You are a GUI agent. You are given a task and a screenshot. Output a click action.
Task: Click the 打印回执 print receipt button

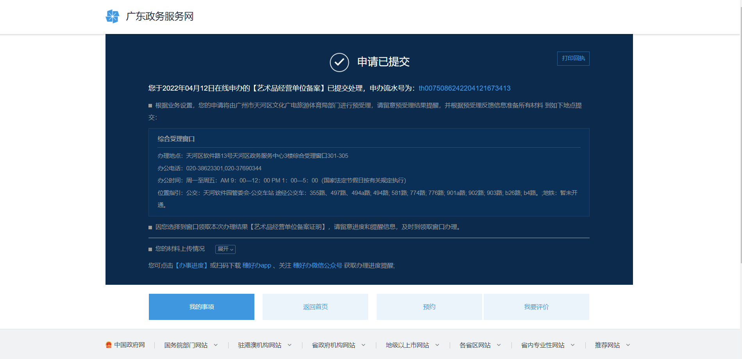click(573, 59)
